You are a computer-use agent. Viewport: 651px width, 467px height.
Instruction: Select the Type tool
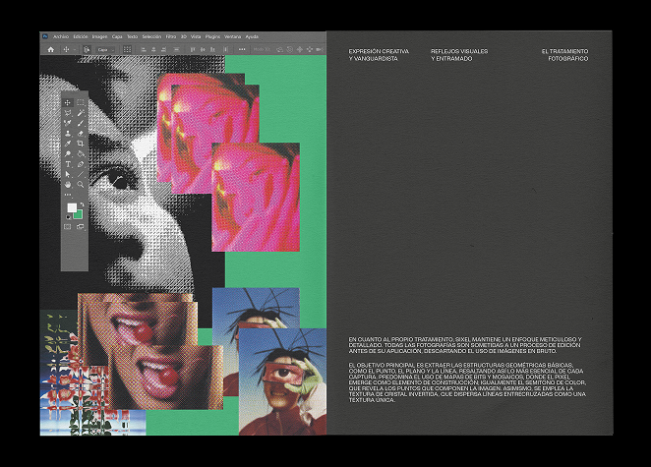tap(68, 163)
